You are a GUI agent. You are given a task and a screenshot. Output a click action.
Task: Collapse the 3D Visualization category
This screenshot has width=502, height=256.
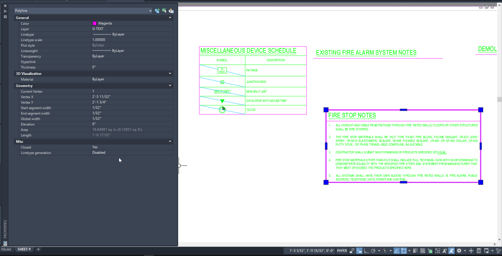170,73
